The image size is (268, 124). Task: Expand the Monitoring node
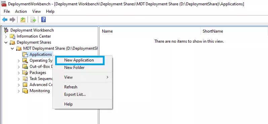click(x=19, y=91)
